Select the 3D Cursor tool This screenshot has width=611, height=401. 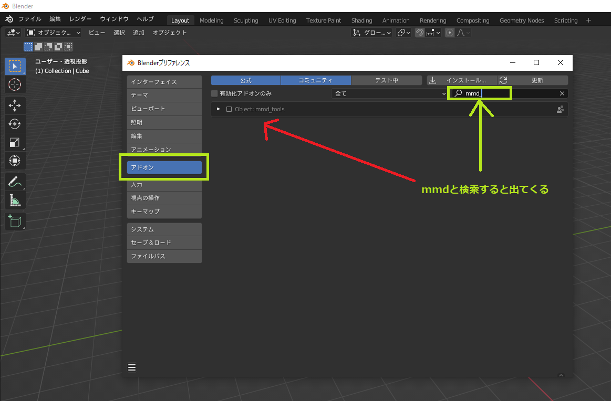click(15, 85)
